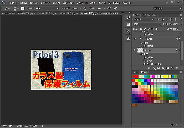Enable airbrush-style build-up icon
The height and width of the screenshot is (128, 184).
coord(109,8)
